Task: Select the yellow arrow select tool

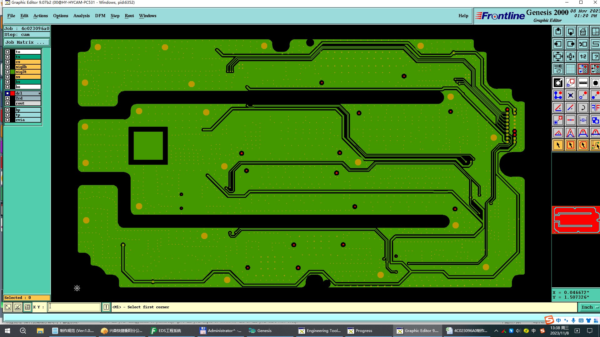Action: [x=558, y=145]
